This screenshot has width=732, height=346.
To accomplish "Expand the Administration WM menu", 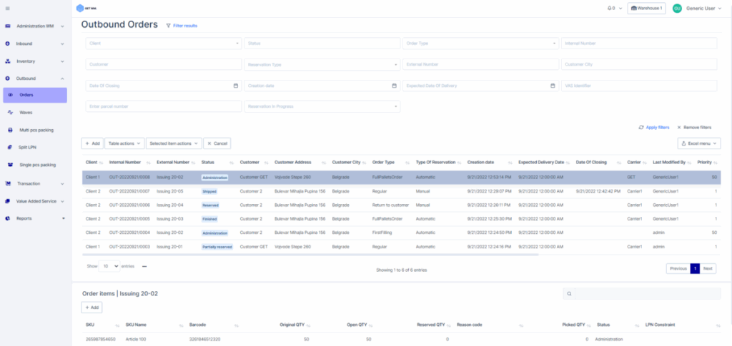I will pyautogui.click(x=63, y=26).
